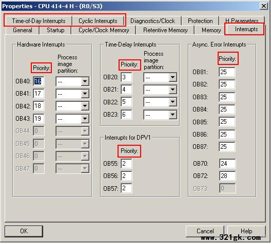Image resolution: width=271 pixels, height=244 pixels.
Task: Click the Cancel button
Action: pos(205,231)
